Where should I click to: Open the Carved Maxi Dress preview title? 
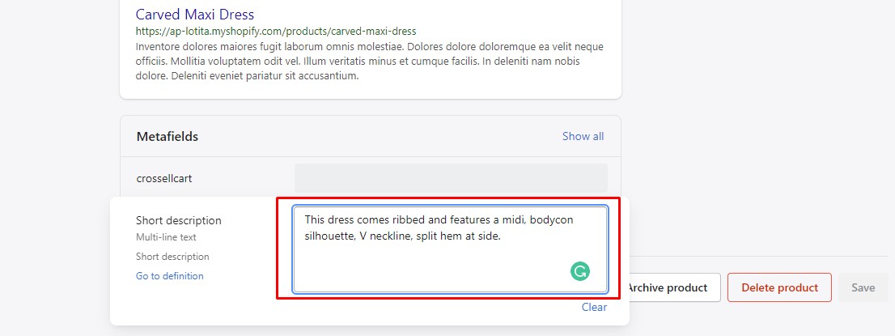tap(194, 15)
